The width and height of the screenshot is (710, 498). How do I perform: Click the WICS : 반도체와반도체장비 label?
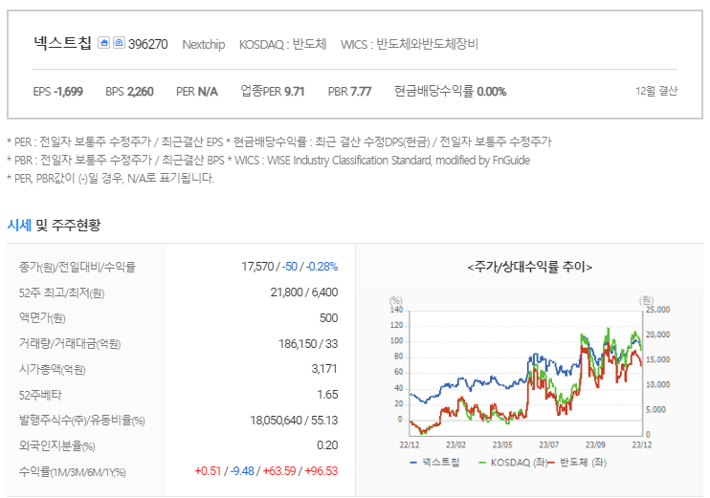pyautogui.click(x=410, y=44)
